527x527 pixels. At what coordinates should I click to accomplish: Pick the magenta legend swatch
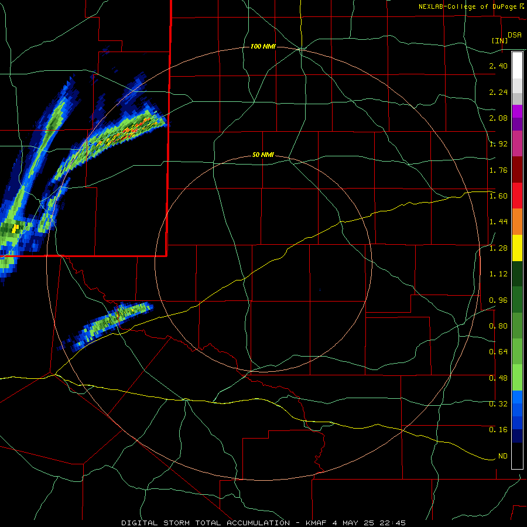[x=517, y=111]
